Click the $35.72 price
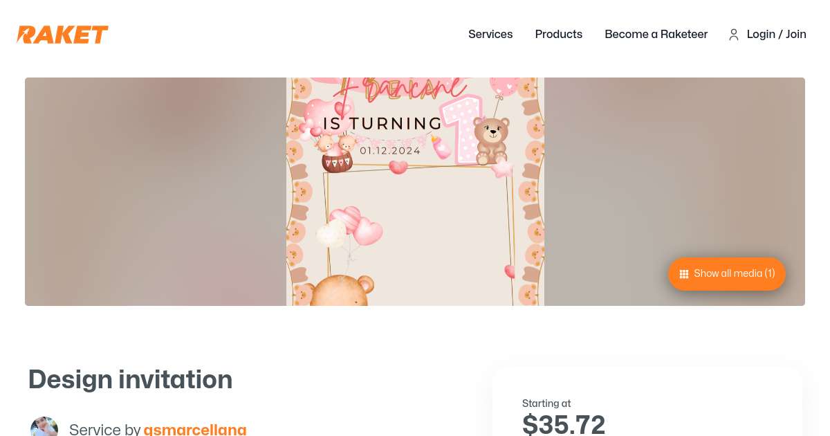830x436 pixels. click(x=563, y=424)
